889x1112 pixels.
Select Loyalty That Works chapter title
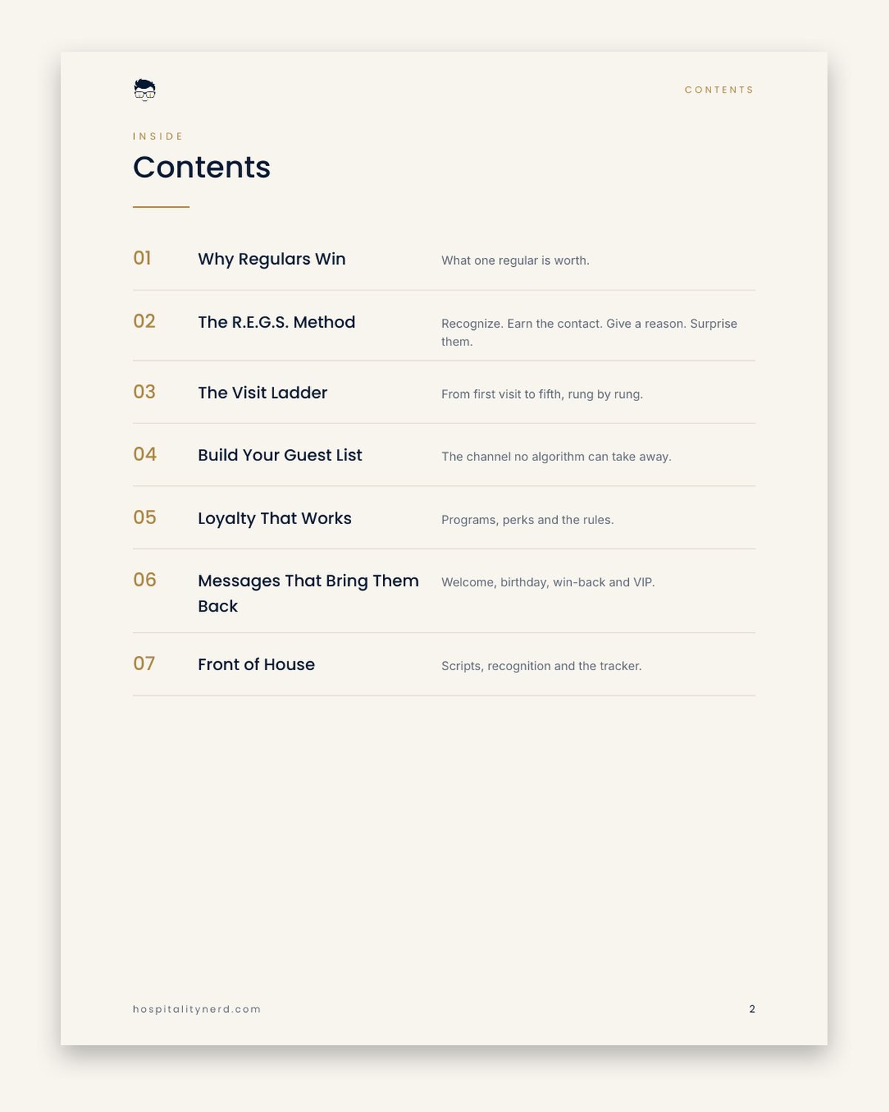click(x=275, y=518)
